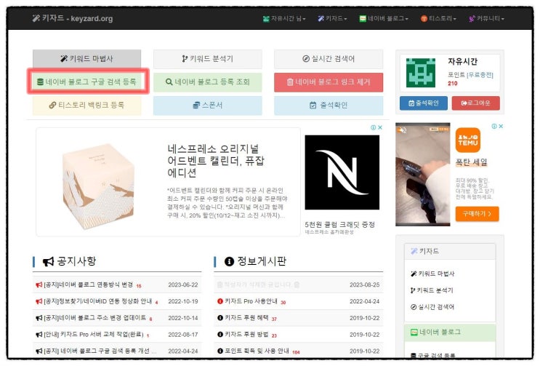The image size is (540, 366).
Task: Open the 키자드 - keyzard.org home logo
Action: click(73, 18)
